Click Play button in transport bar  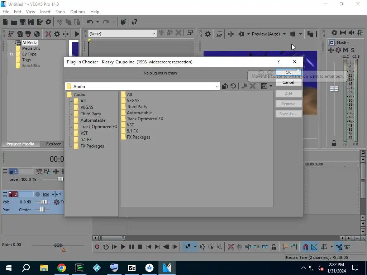pos(123,247)
